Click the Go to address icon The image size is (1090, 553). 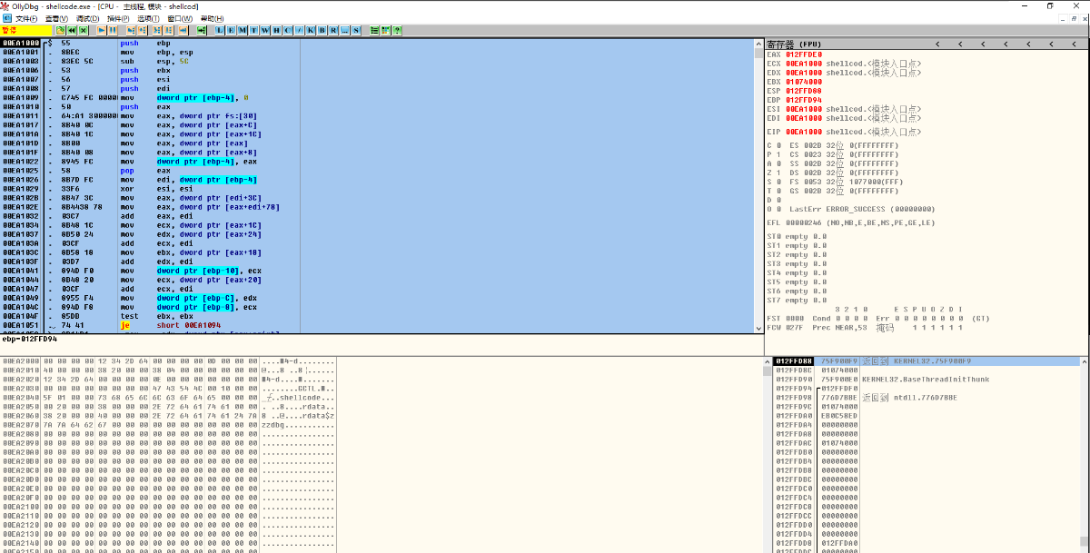click(x=202, y=30)
